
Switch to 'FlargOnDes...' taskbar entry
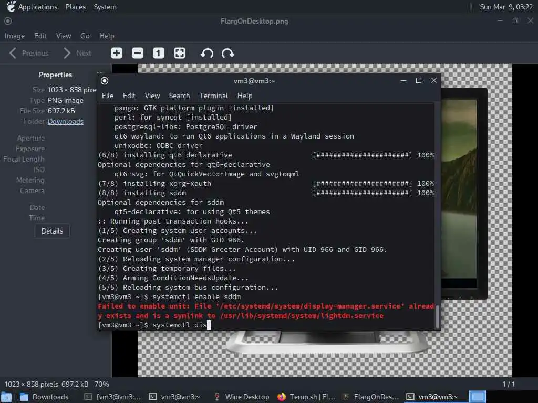370,397
